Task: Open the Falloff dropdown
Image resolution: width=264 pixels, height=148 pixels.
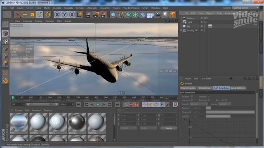Action: pos(199,104)
